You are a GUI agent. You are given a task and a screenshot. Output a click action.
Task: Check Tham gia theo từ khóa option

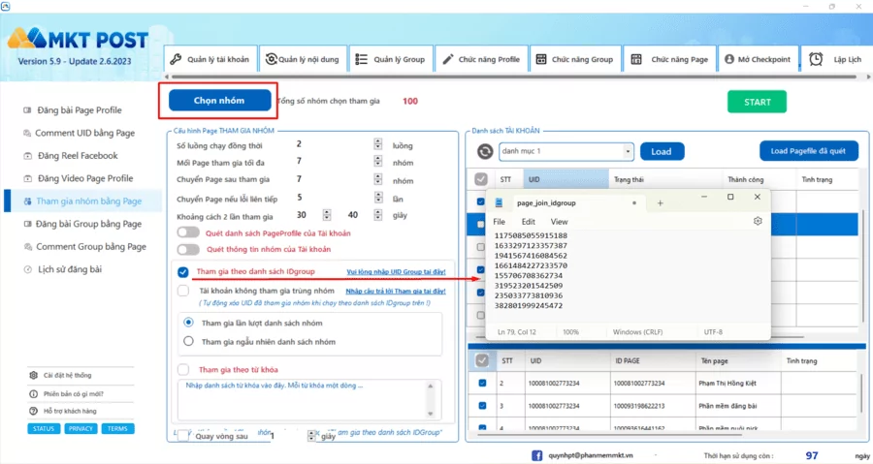(x=183, y=369)
